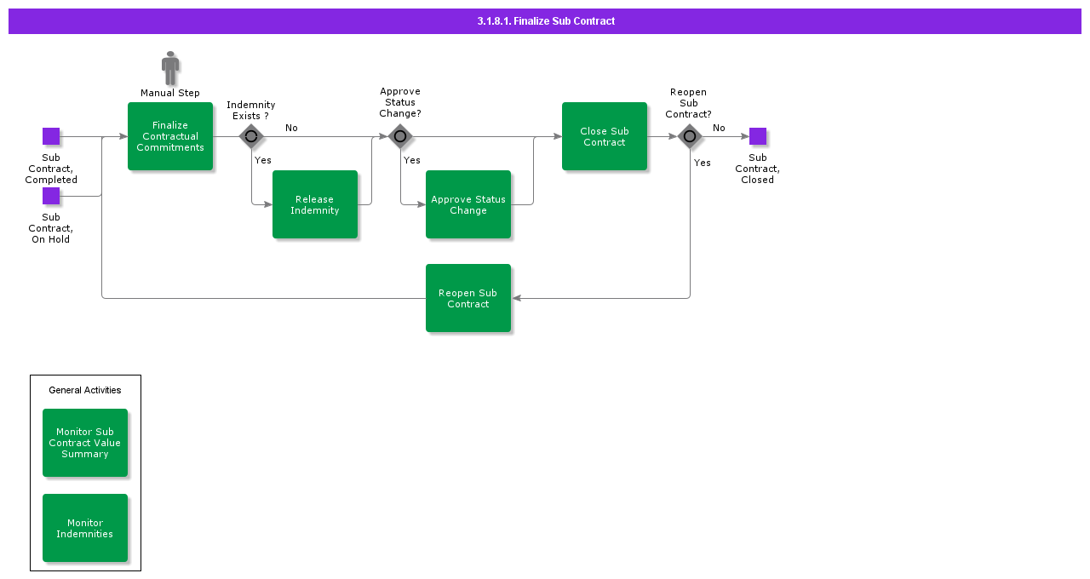Image resolution: width=1090 pixels, height=579 pixels.
Task: Click the Reopen Sub Contract activity box
Action: 468,298
